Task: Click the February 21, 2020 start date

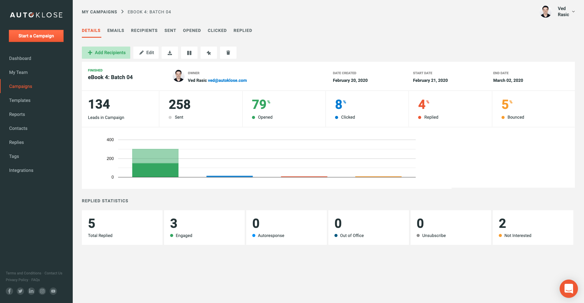Action: tap(430, 80)
